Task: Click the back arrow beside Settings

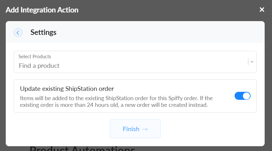Action: [18, 32]
